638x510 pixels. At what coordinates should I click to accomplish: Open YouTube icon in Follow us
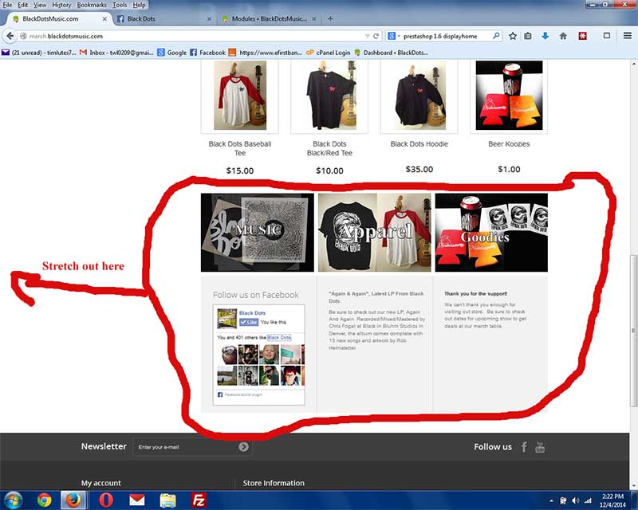(540, 447)
